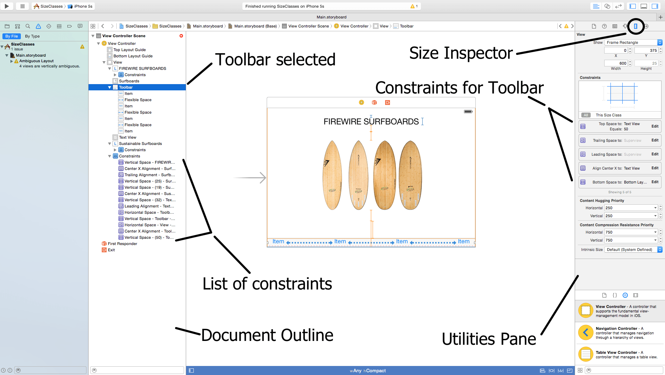Click the Resolve Auto Layout Issues icon

click(560, 370)
